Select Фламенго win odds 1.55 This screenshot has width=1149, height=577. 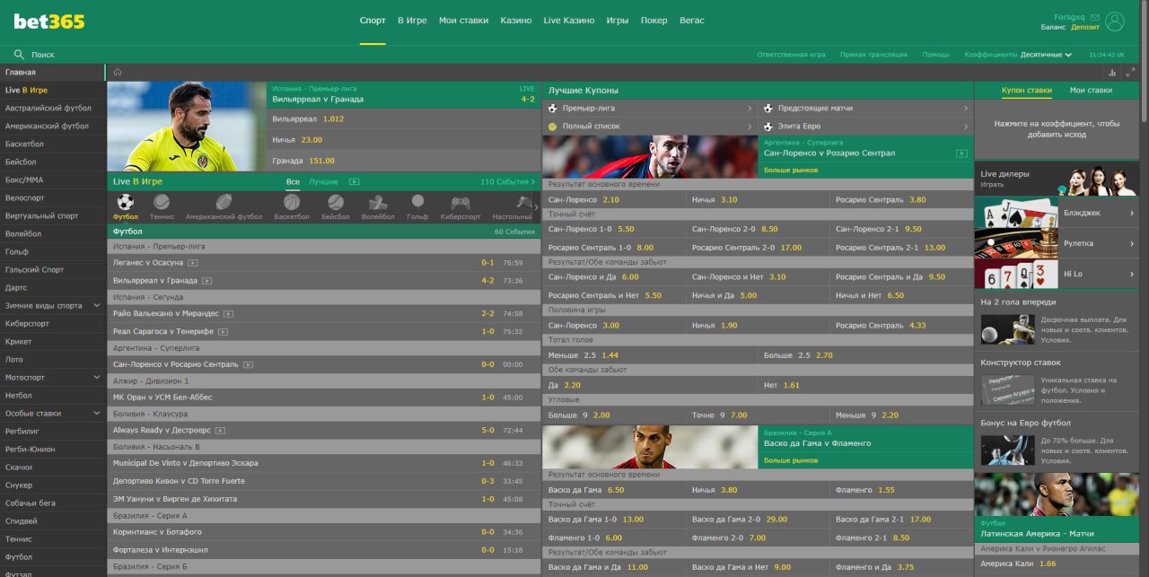click(x=901, y=490)
